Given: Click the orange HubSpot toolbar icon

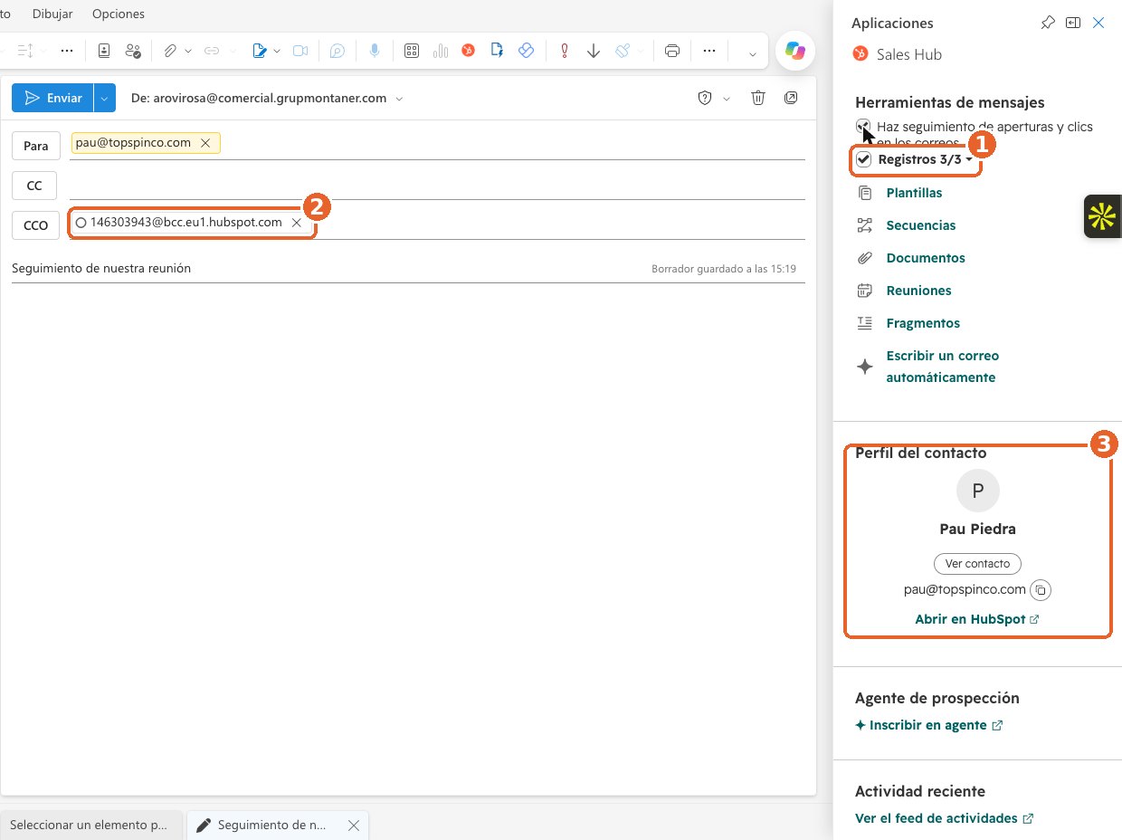Looking at the screenshot, I should coord(469,51).
